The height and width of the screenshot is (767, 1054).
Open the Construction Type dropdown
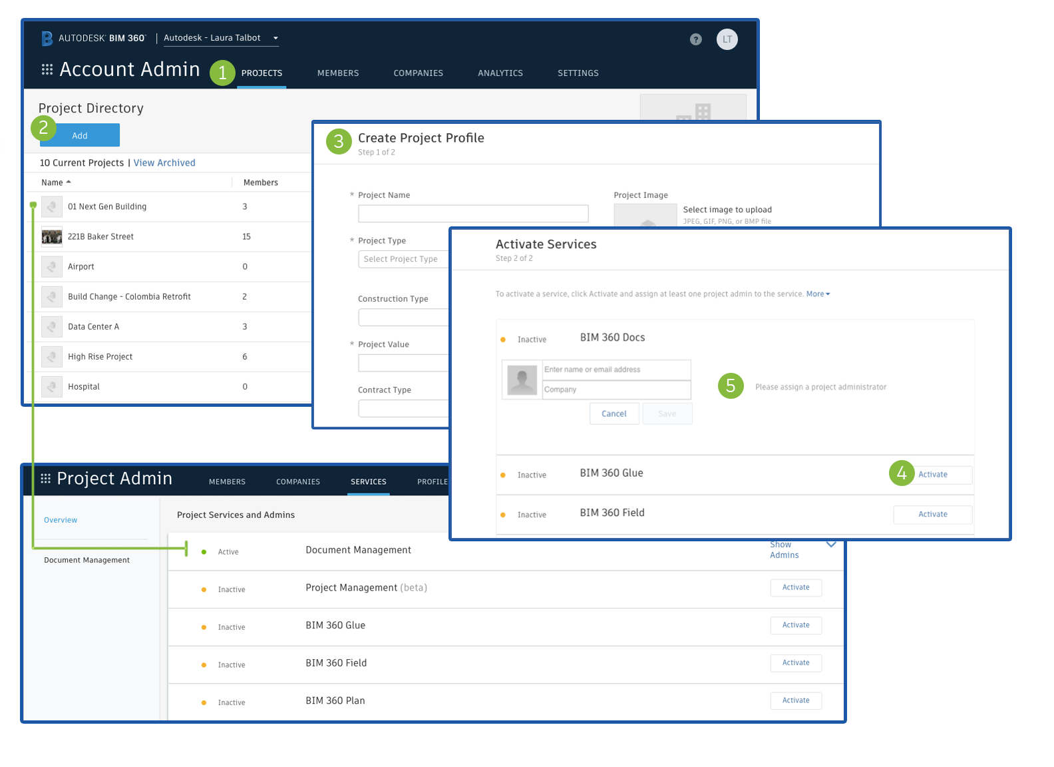point(403,318)
